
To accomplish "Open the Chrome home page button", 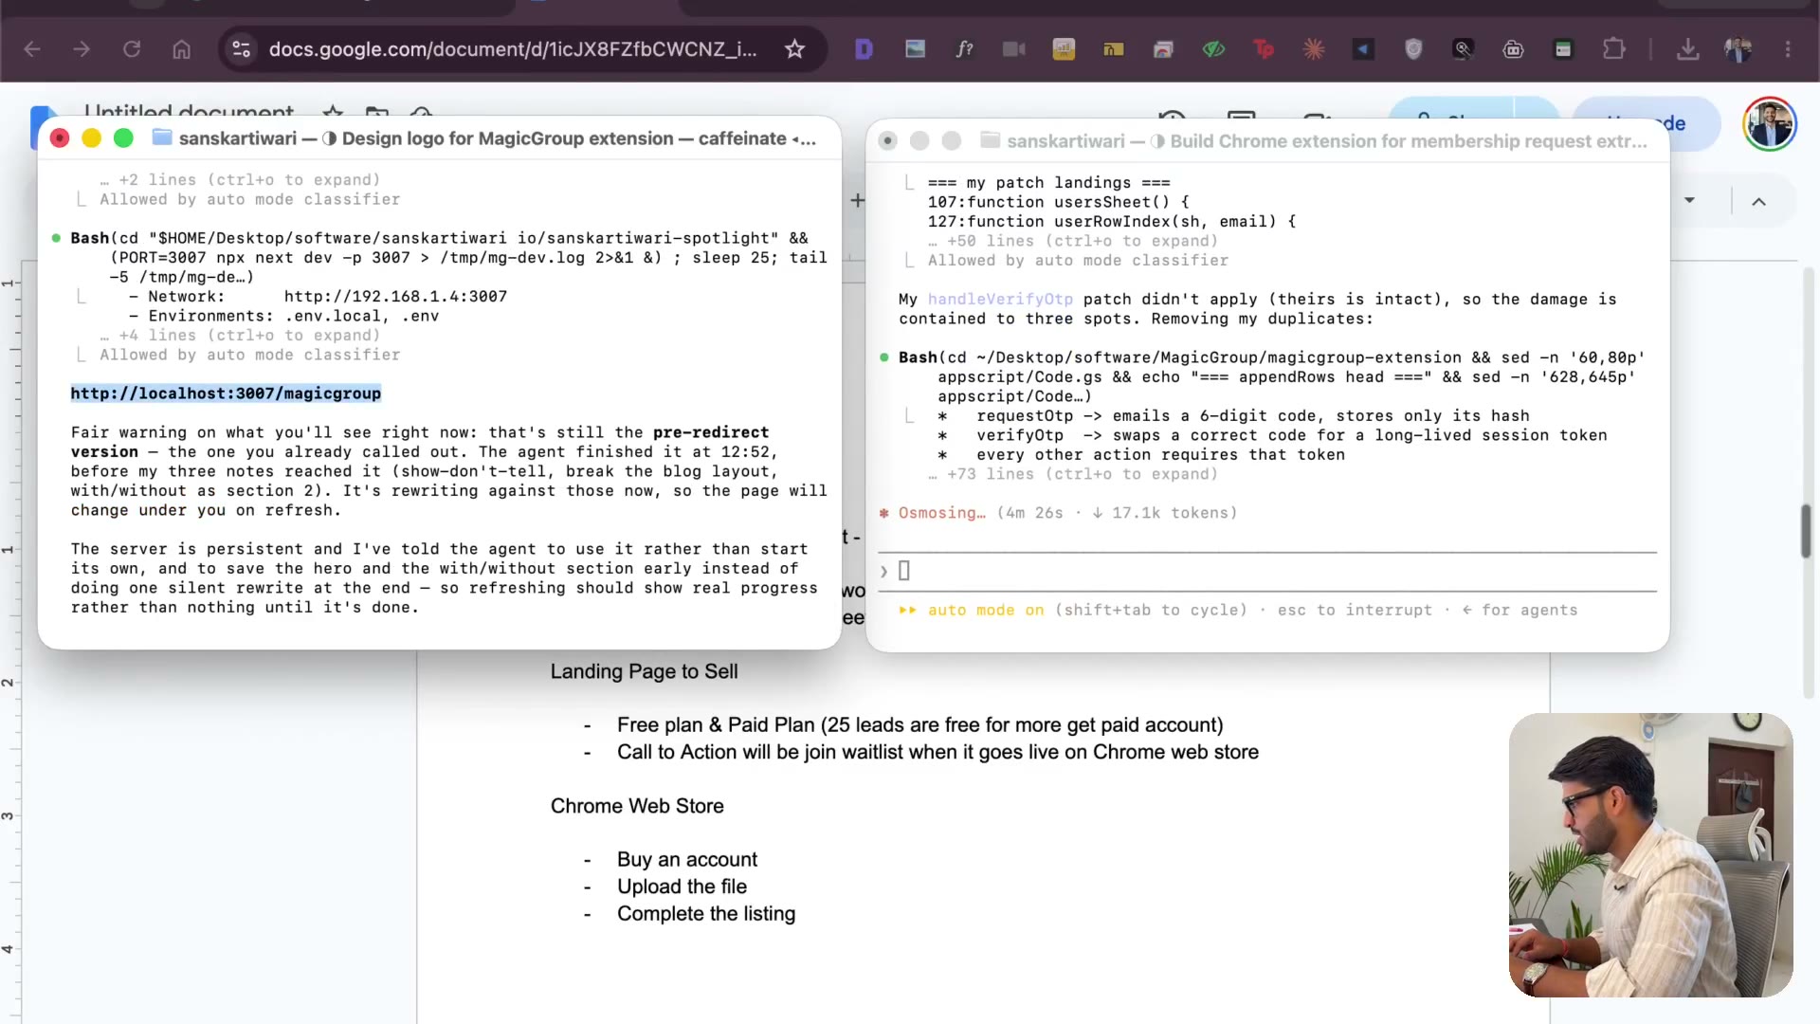I will click(181, 49).
